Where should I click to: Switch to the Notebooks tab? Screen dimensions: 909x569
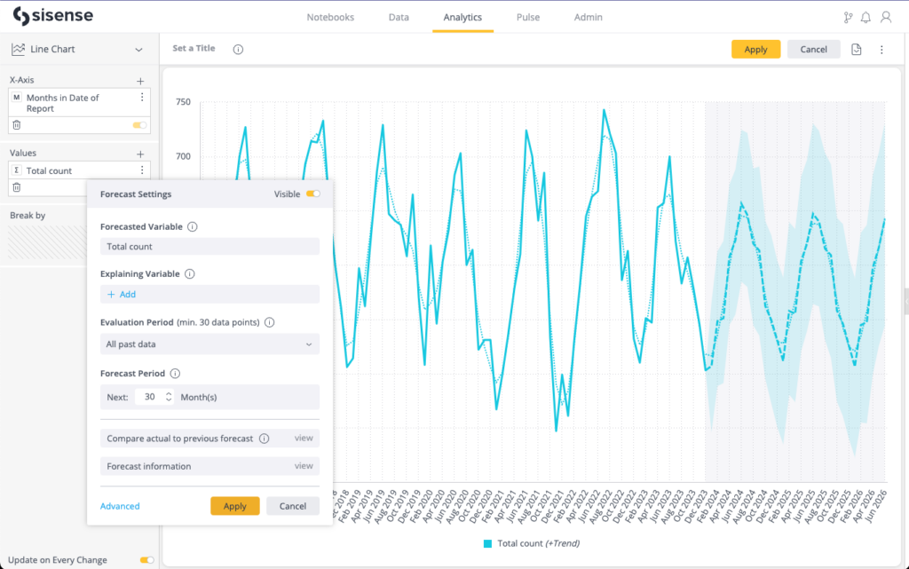[330, 18]
